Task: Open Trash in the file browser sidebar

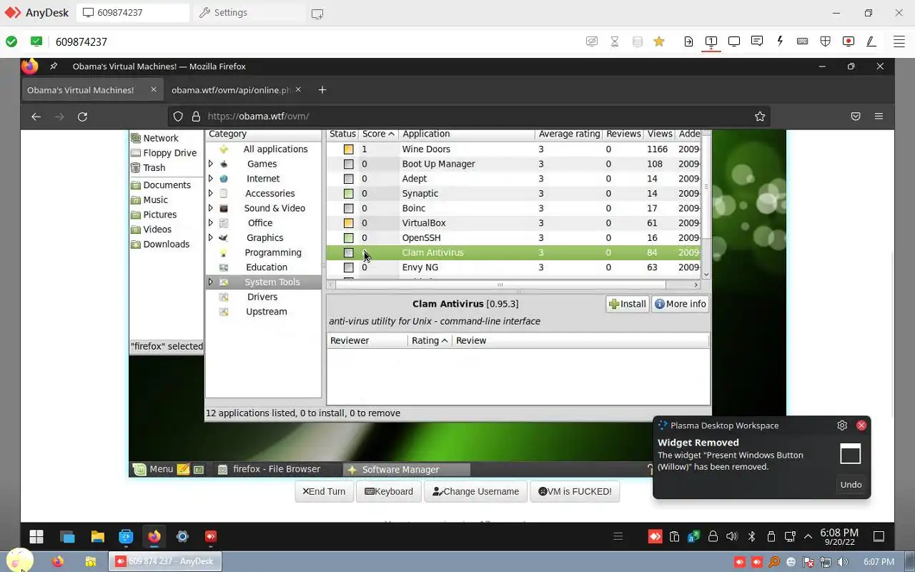Action: click(x=149, y=167)
